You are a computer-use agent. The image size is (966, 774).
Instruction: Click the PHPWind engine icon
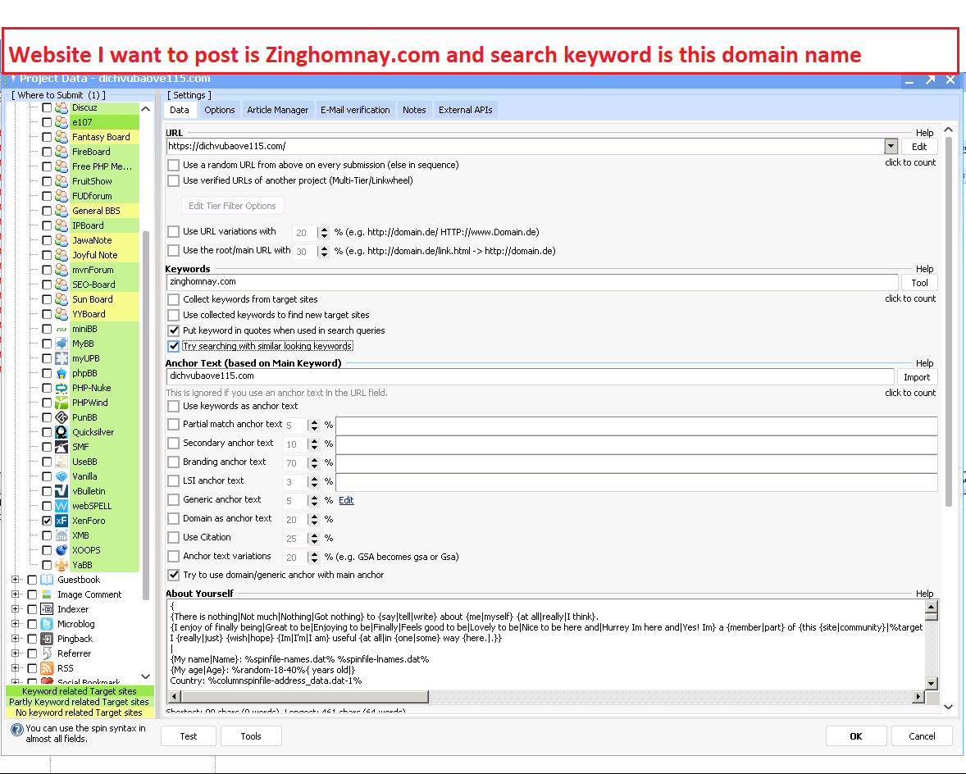click(62, 403)
